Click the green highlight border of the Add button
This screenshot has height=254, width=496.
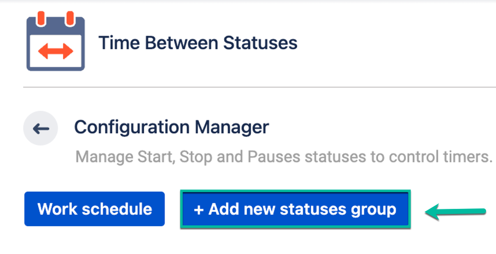pos(295,191)
